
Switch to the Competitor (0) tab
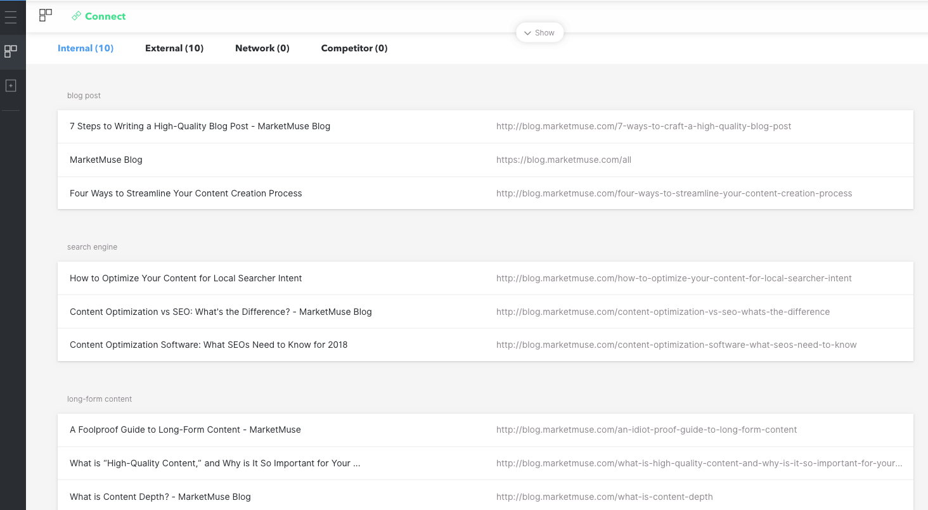coord(354,48)
